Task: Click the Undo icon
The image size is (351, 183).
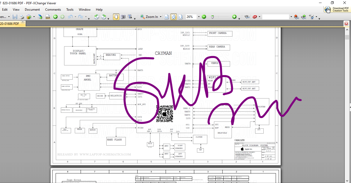Action: 70,17
